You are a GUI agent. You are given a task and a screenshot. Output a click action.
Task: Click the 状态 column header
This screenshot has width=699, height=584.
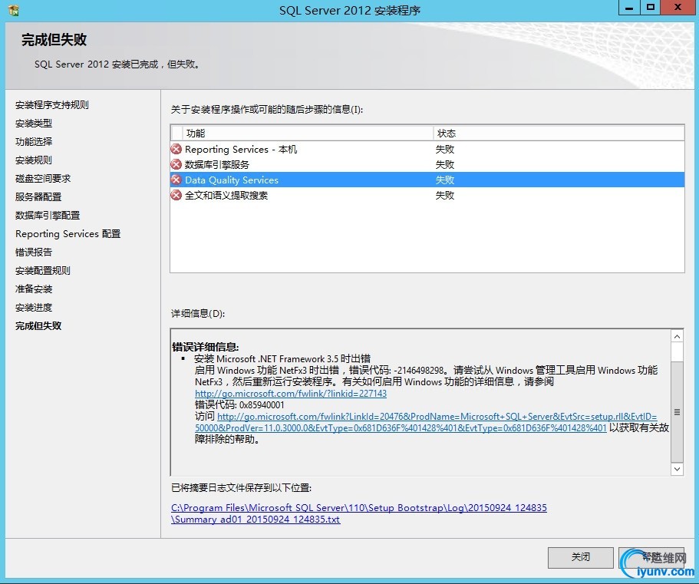coord(559,134)
